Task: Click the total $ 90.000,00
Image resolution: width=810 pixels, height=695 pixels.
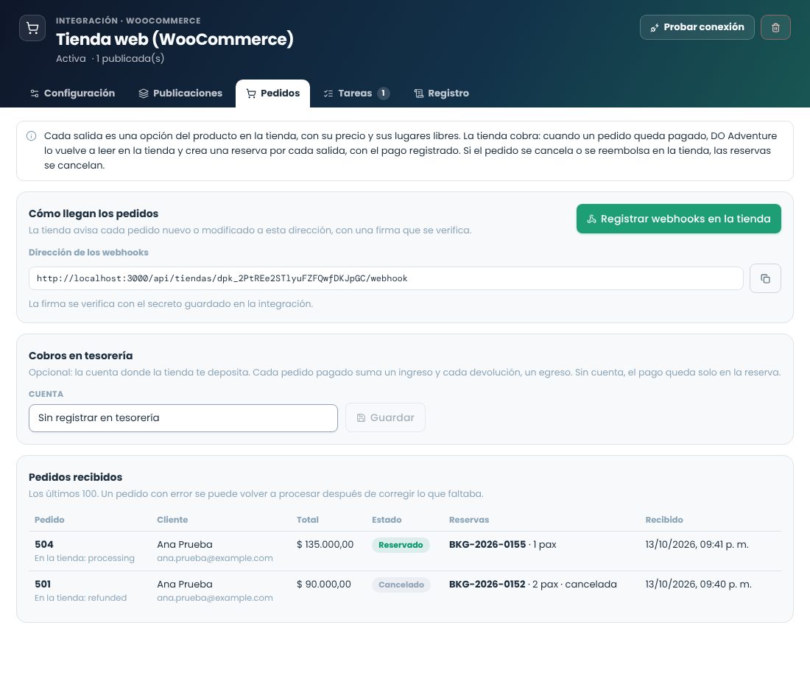Action: coord(324,584)
